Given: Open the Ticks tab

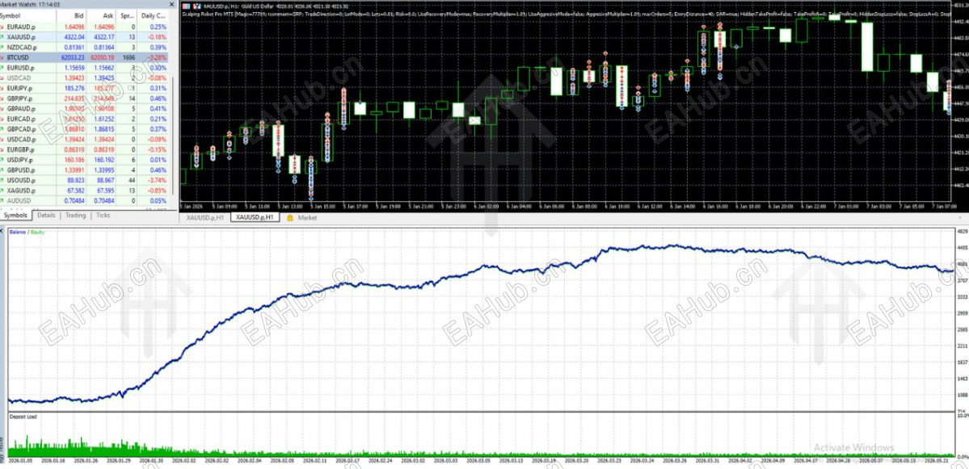Looking at the screenshot, I should (103, 216).
